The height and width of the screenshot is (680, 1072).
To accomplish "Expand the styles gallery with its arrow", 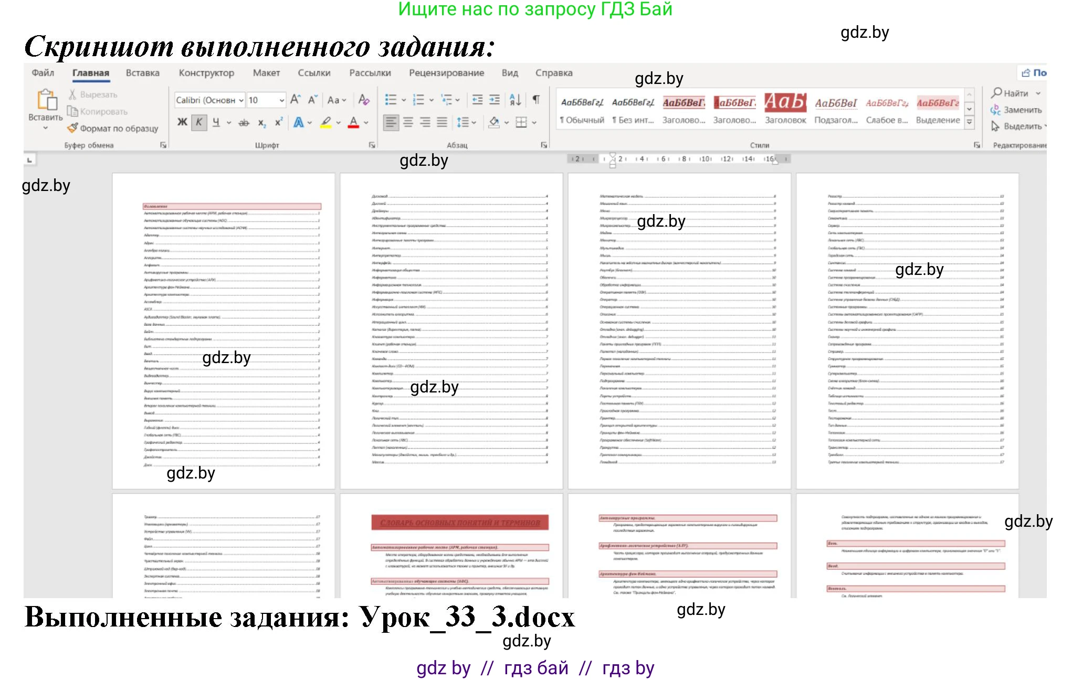I will (x=969, y=121).
